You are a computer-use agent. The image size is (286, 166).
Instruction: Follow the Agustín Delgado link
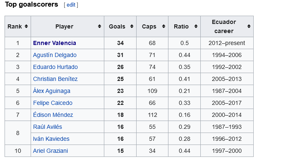pos(55,55)
